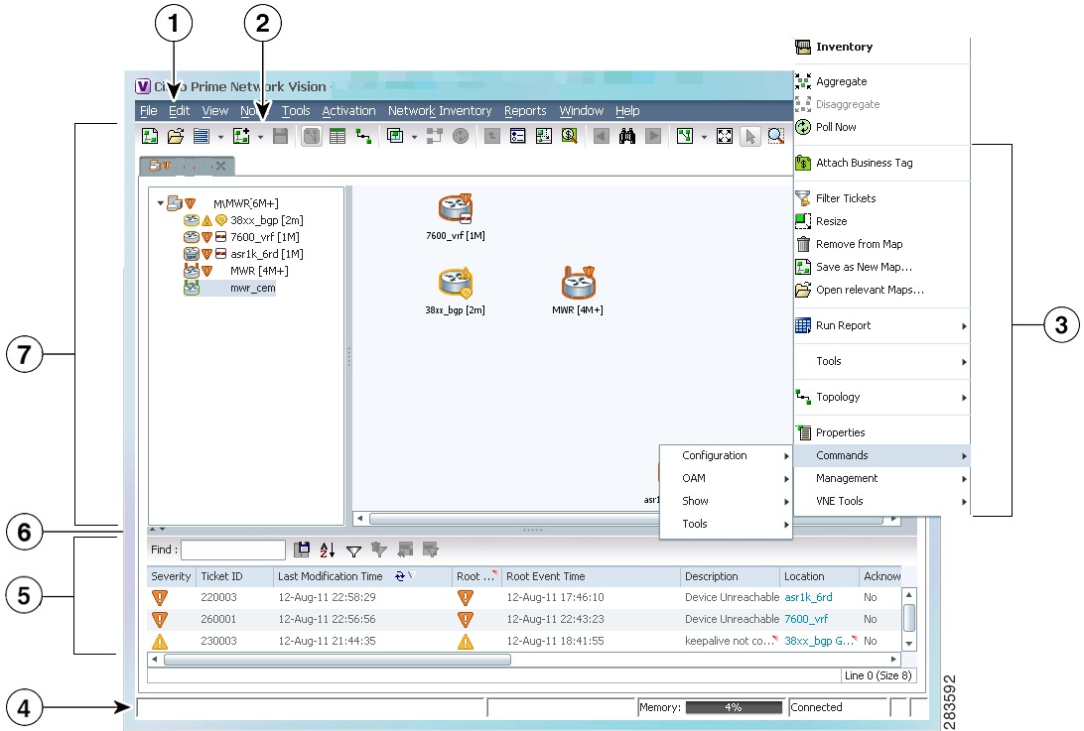Image resolution: width=1084 pixels, height=731 pixels.
Task: Click the Fit in Window icon
Action: 725,136
